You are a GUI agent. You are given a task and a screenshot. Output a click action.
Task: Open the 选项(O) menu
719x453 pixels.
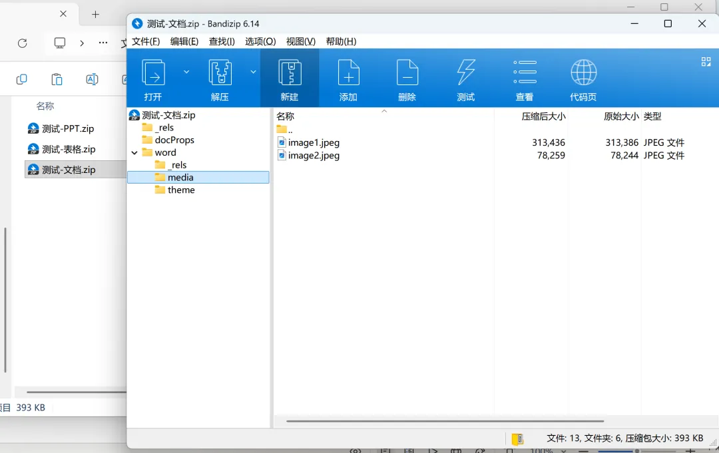260,41
